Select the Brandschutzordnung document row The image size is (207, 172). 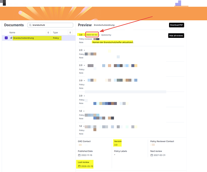39,38
